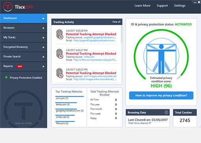Open the slot1.images.wikia script URL
201x143 pixels.
click(x=95, y=79)
